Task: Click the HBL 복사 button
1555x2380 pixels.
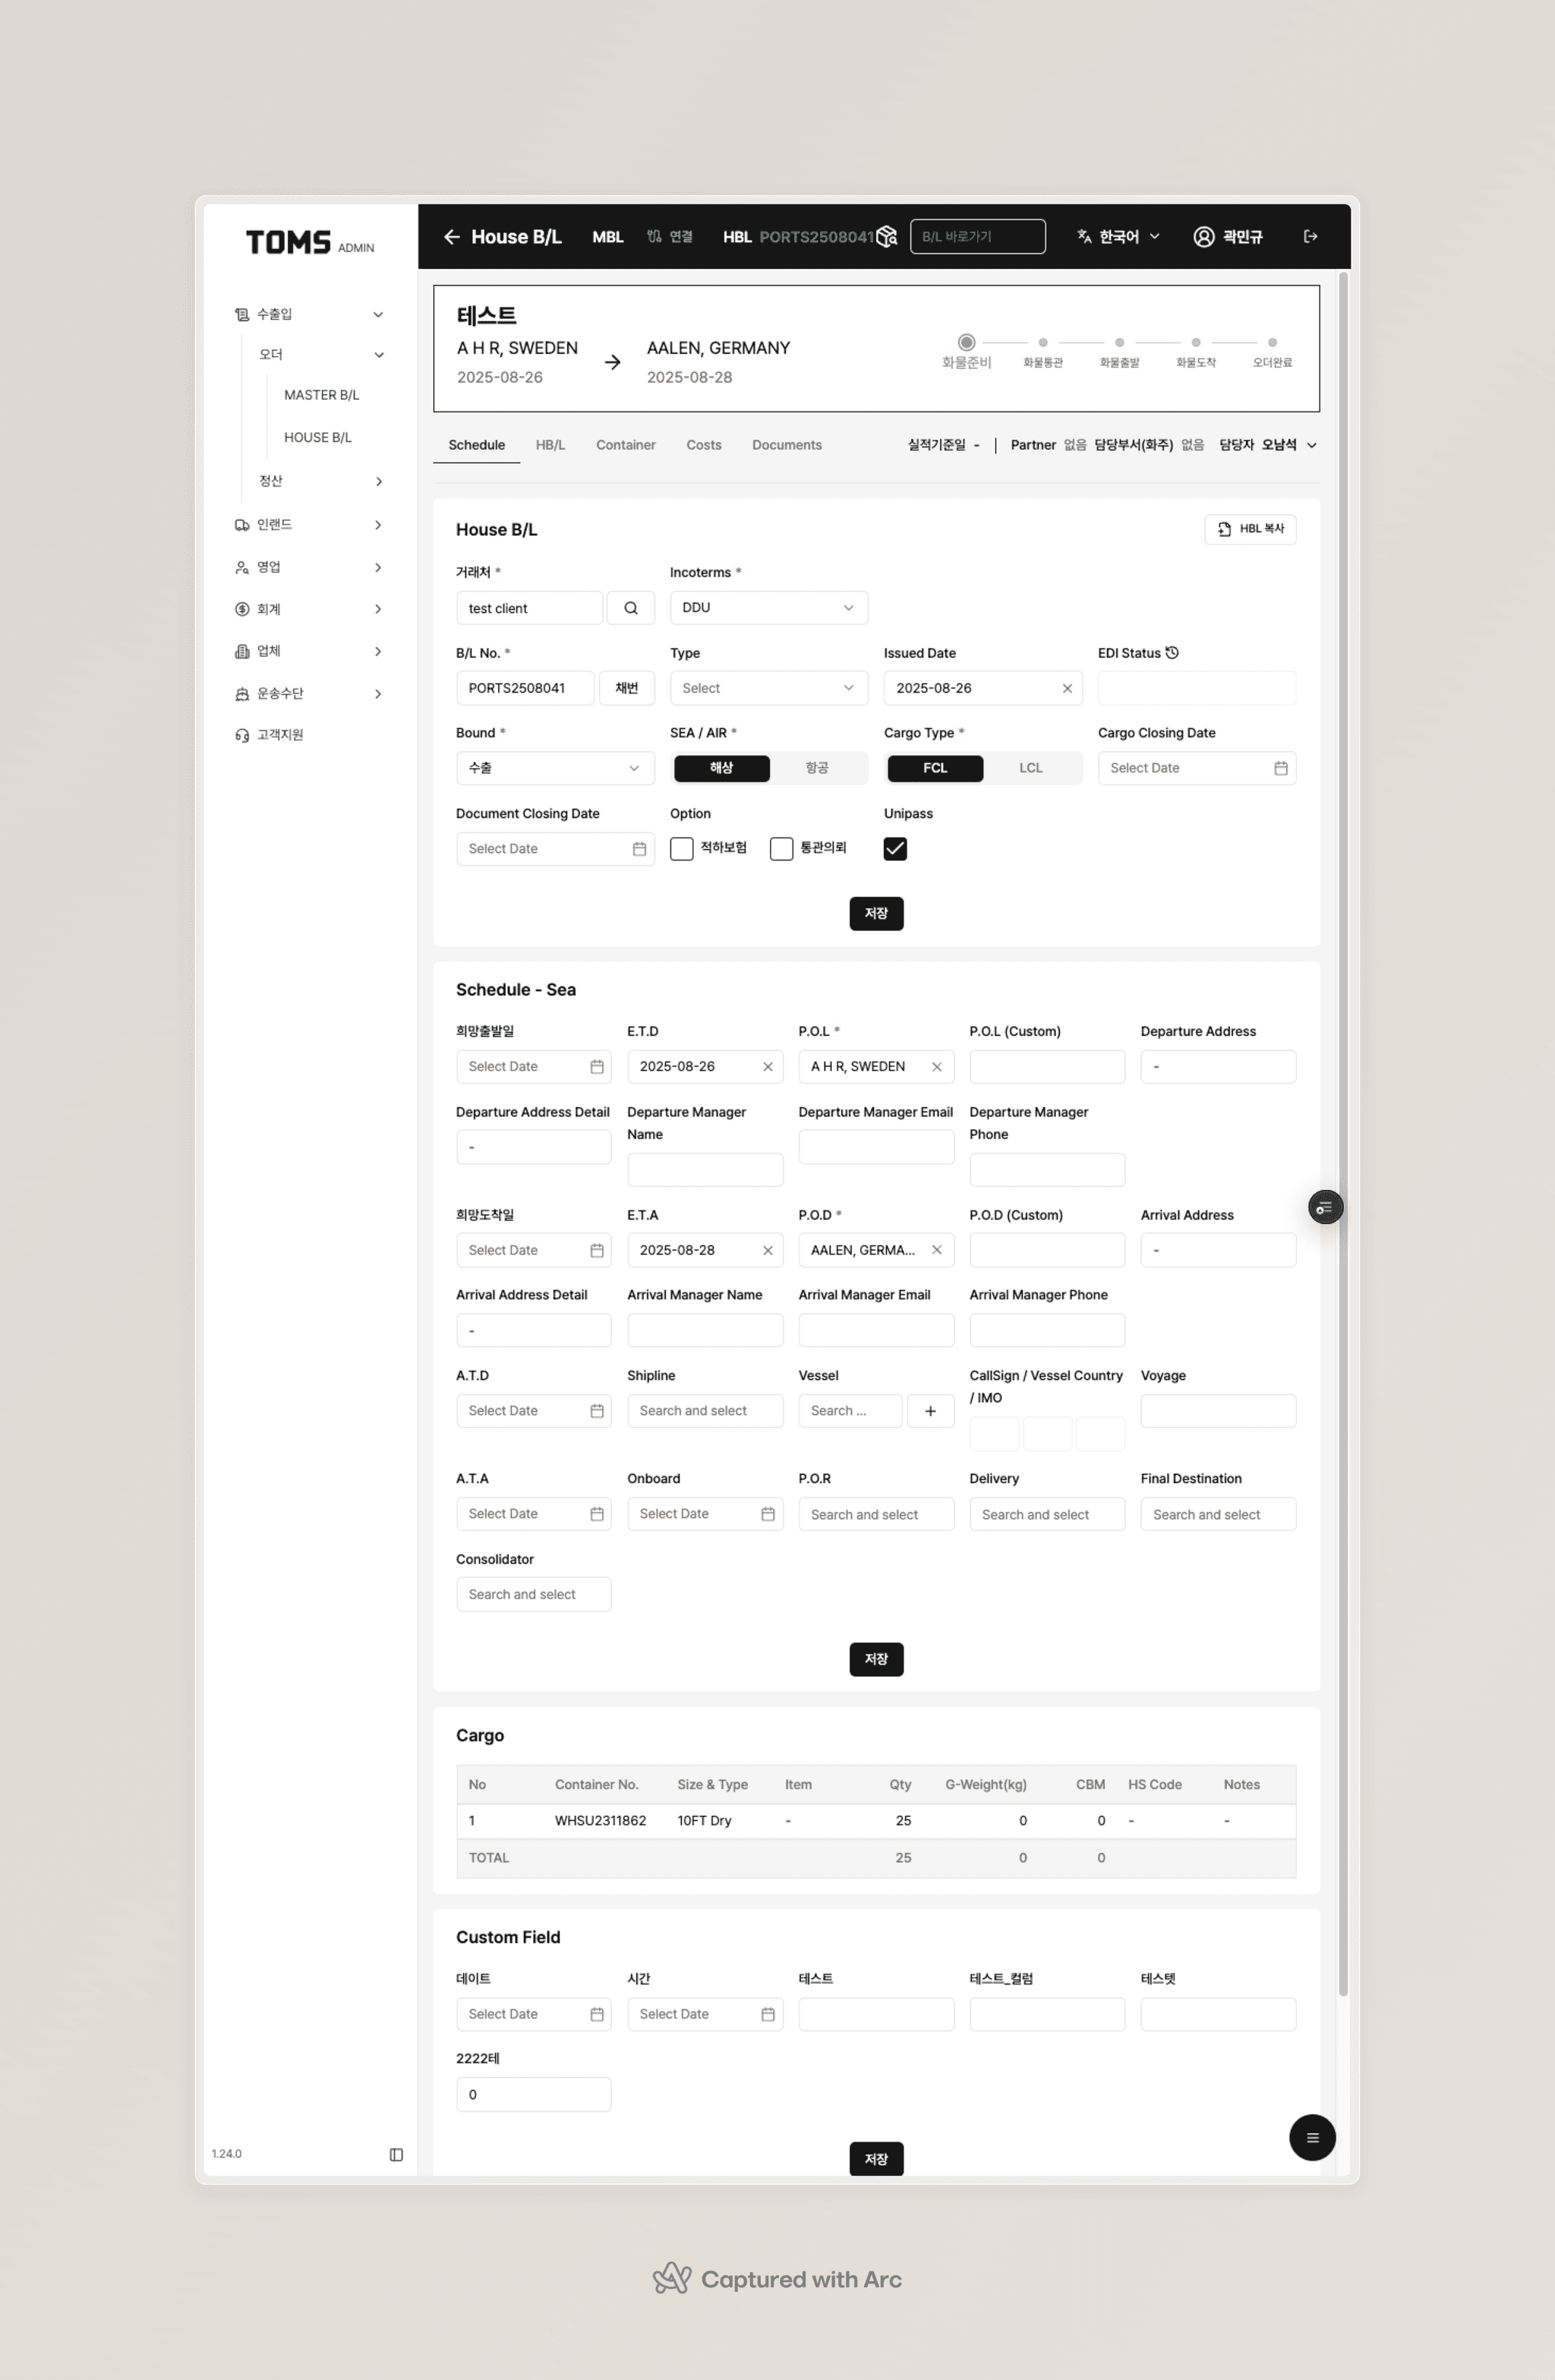Action: coord(1250,529)
